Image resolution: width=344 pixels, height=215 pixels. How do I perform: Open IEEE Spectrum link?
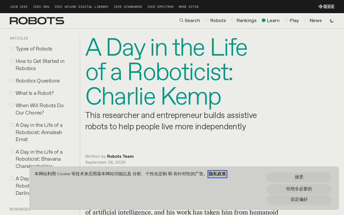160,7
